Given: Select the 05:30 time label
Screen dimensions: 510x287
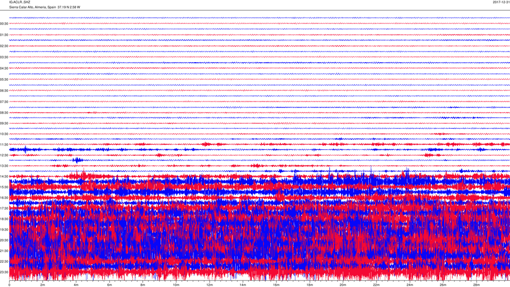Looking at the screenshot, I should pyautogui.click(x=4, y=79).
